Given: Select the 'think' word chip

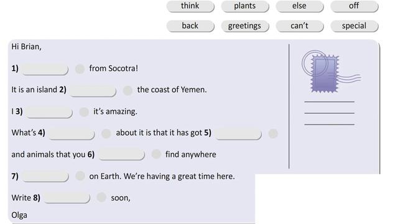Looking at the screenshot, I should click(190, 6).
